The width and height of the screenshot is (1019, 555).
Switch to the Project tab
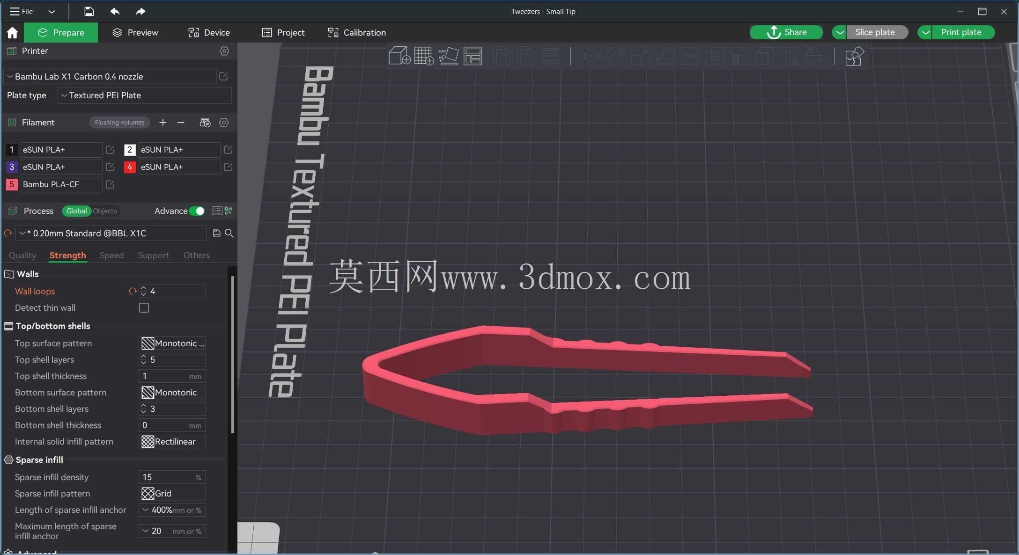283,32
